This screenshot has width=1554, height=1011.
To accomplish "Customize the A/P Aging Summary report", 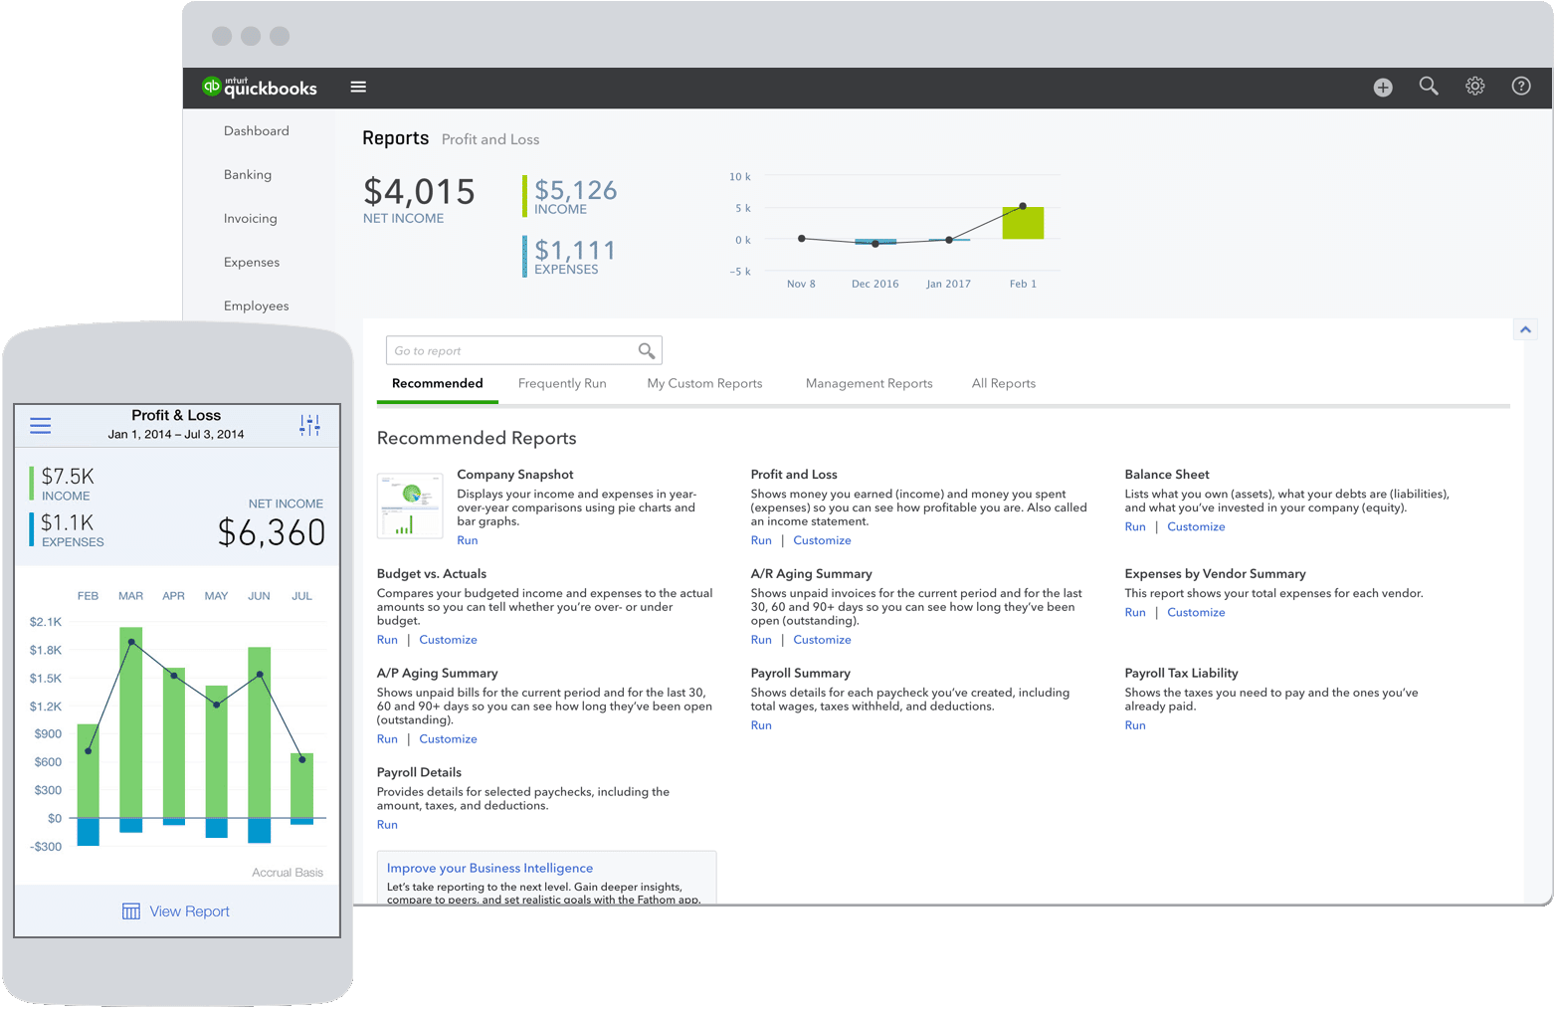I will coord(448,739).
